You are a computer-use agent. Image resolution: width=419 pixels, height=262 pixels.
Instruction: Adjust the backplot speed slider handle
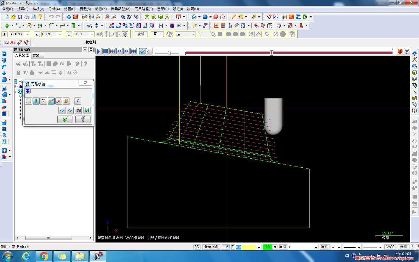click(169, 53)
